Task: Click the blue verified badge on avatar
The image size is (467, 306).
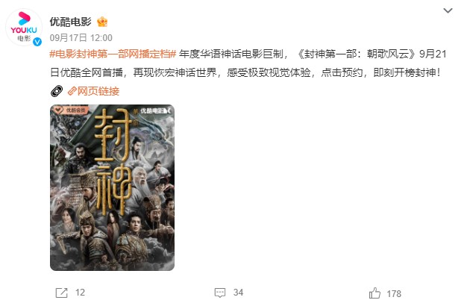Action: tap(37, 42)
